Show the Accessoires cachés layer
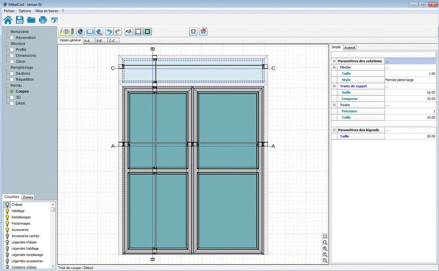Image resolution: width=439 pixels, height=271 pixels. [x=7, y=236]
